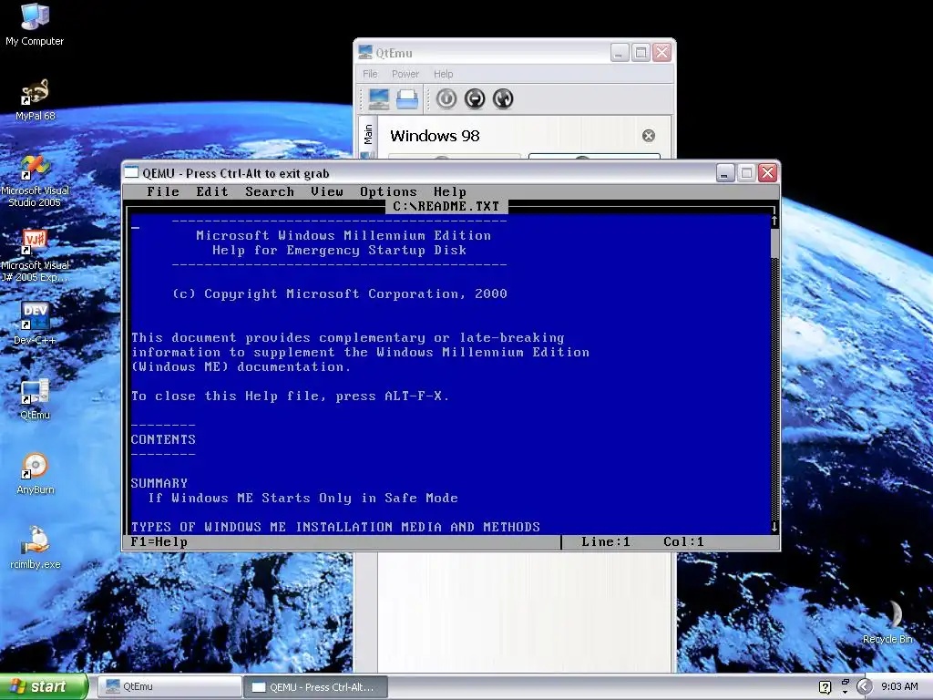The height and width of the screenshot is (700, 933).
Task: Switch to QtEmu taskbar button
Action: coord(169,686)
